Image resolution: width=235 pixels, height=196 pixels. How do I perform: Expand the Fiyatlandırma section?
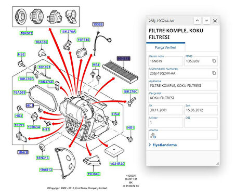[x=163, y=145]
